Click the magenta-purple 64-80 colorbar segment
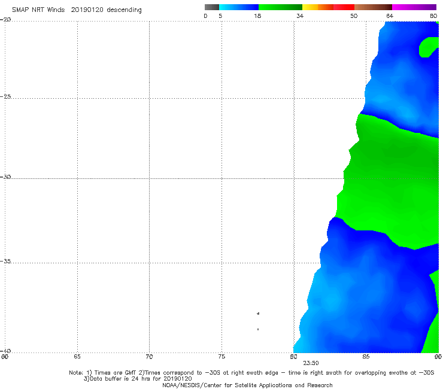This screenshot has width=443, height=389. pyautogui.click(x=414, y=7)
